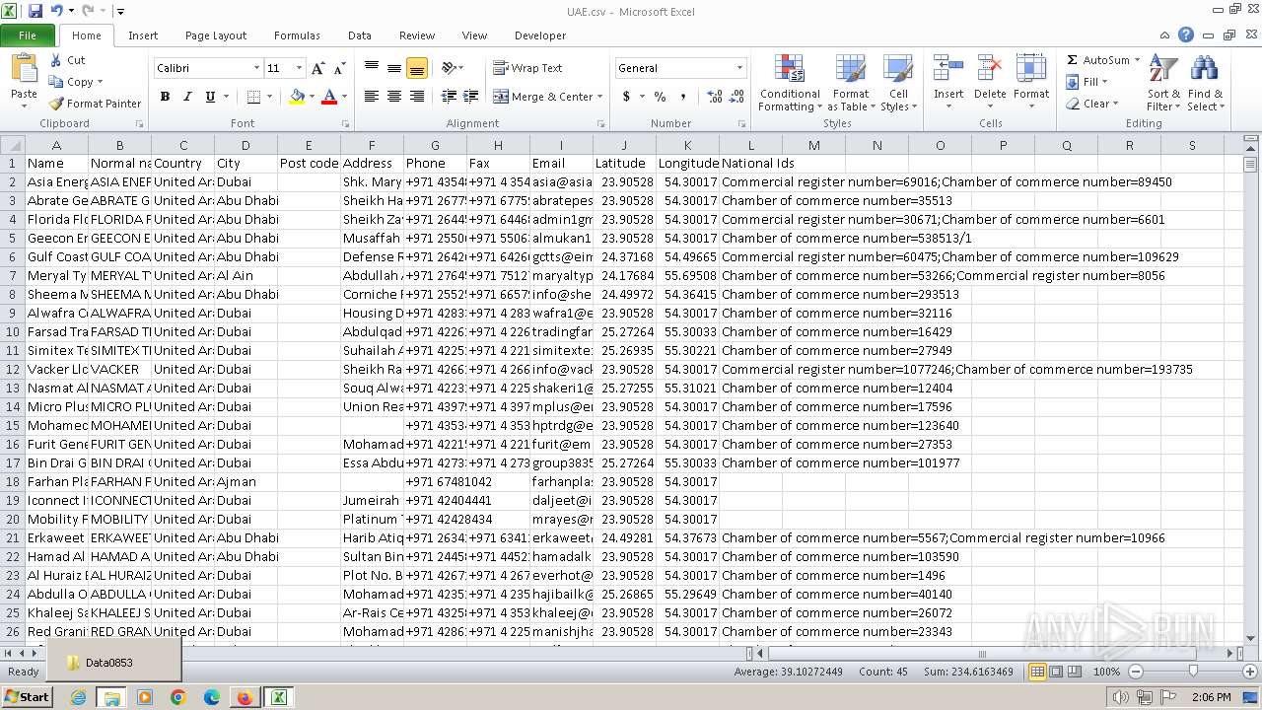Increase decimal places
1262x710 pixels.
pos(715,97)
